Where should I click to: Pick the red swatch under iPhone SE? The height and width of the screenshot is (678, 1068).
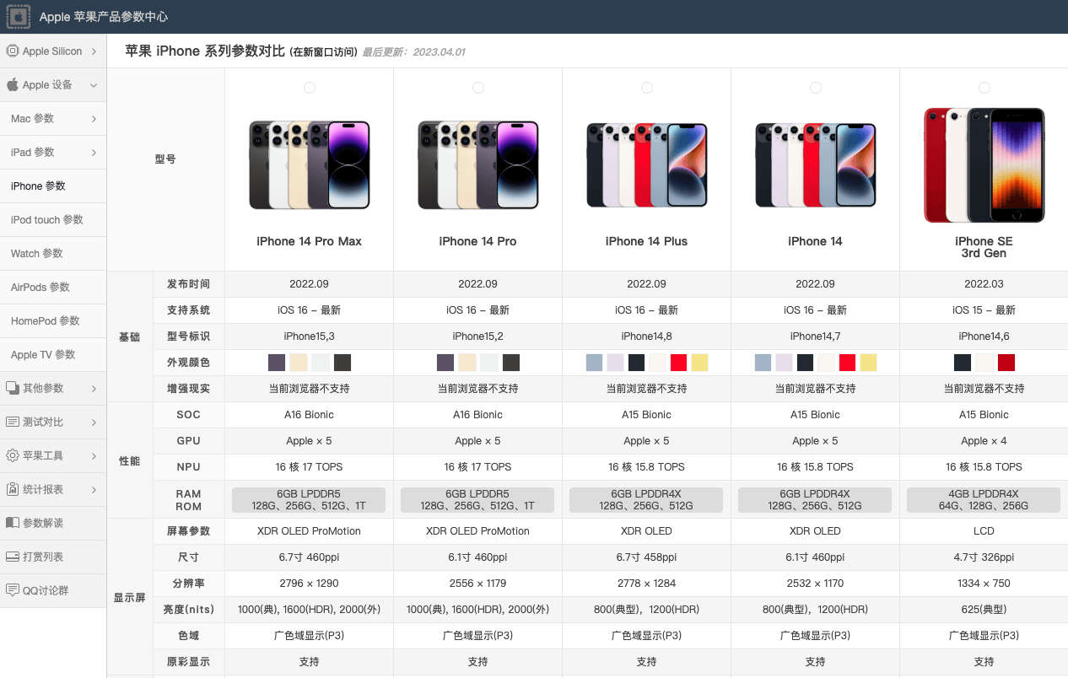coord(1006,363)
